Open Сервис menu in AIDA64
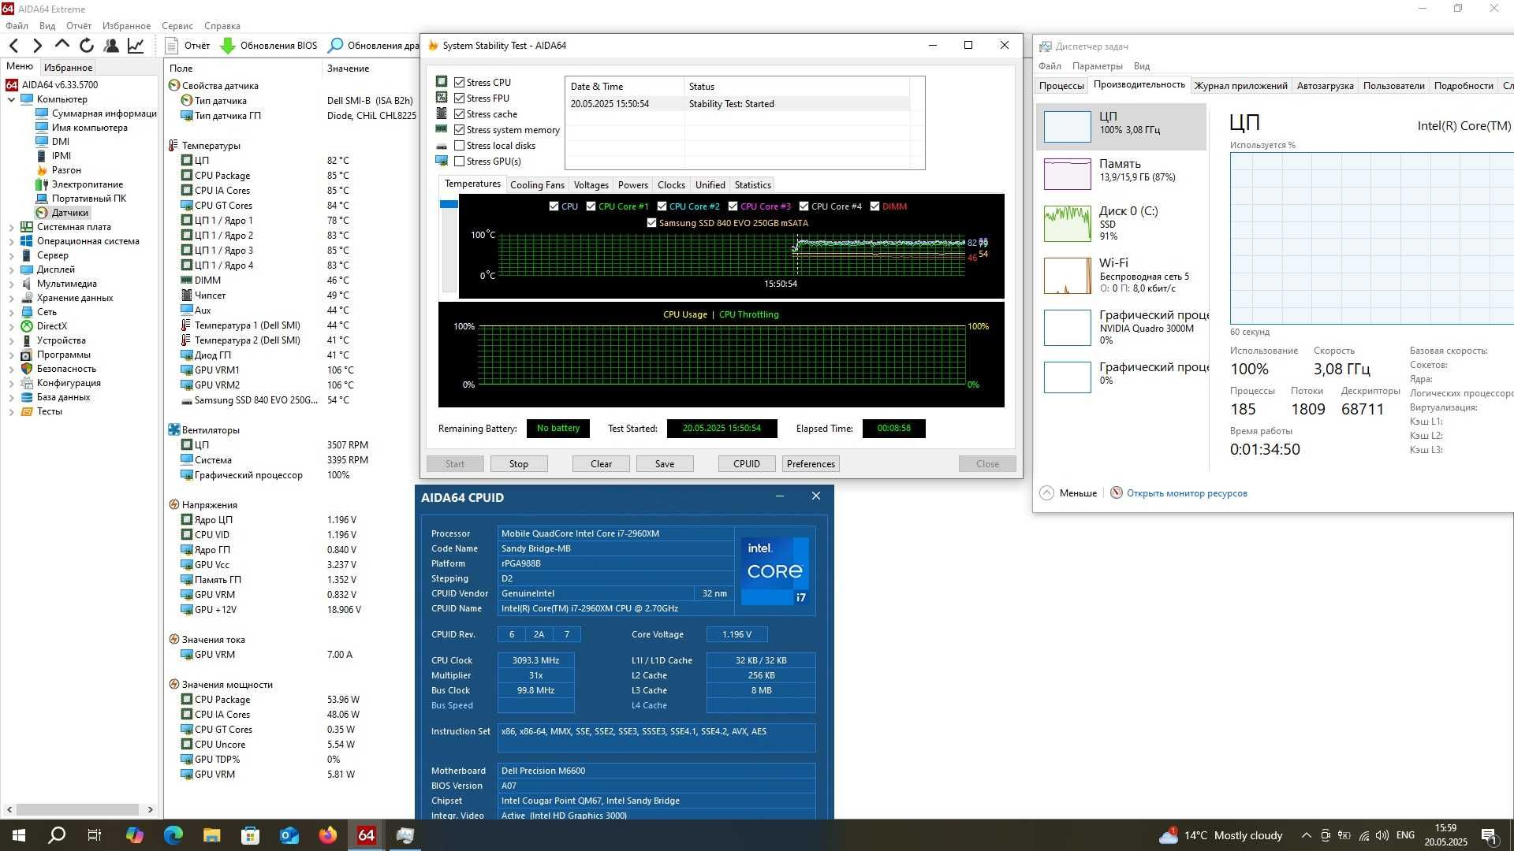1514x851 pixels. 177,26
